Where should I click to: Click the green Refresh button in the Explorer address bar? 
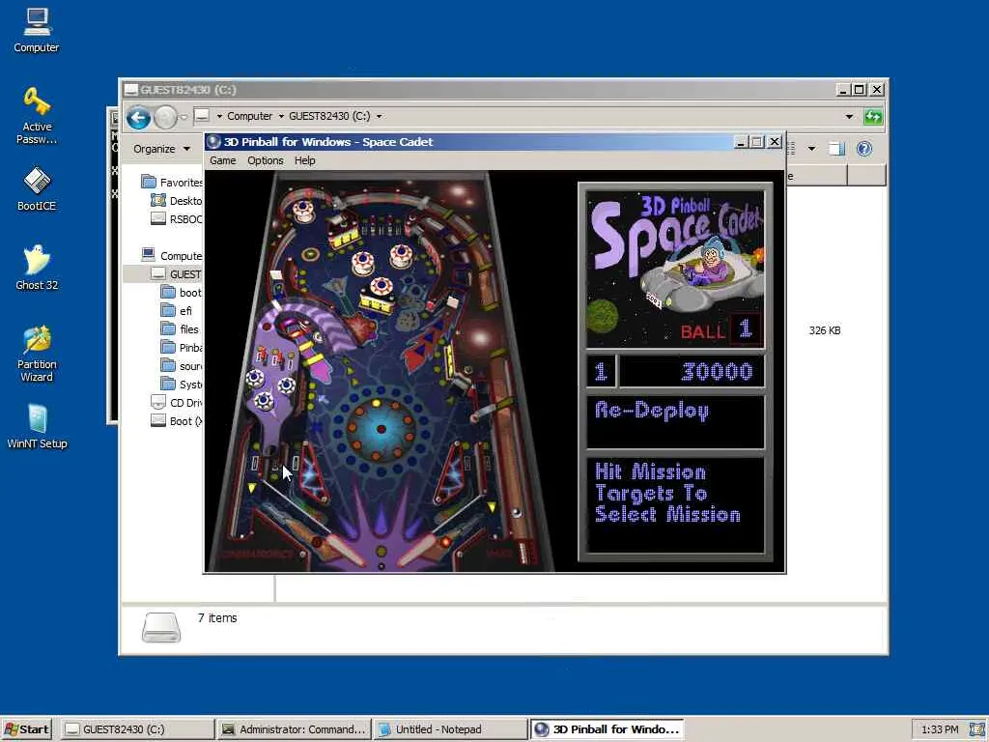pyautogui.click(x=873, y=116)
